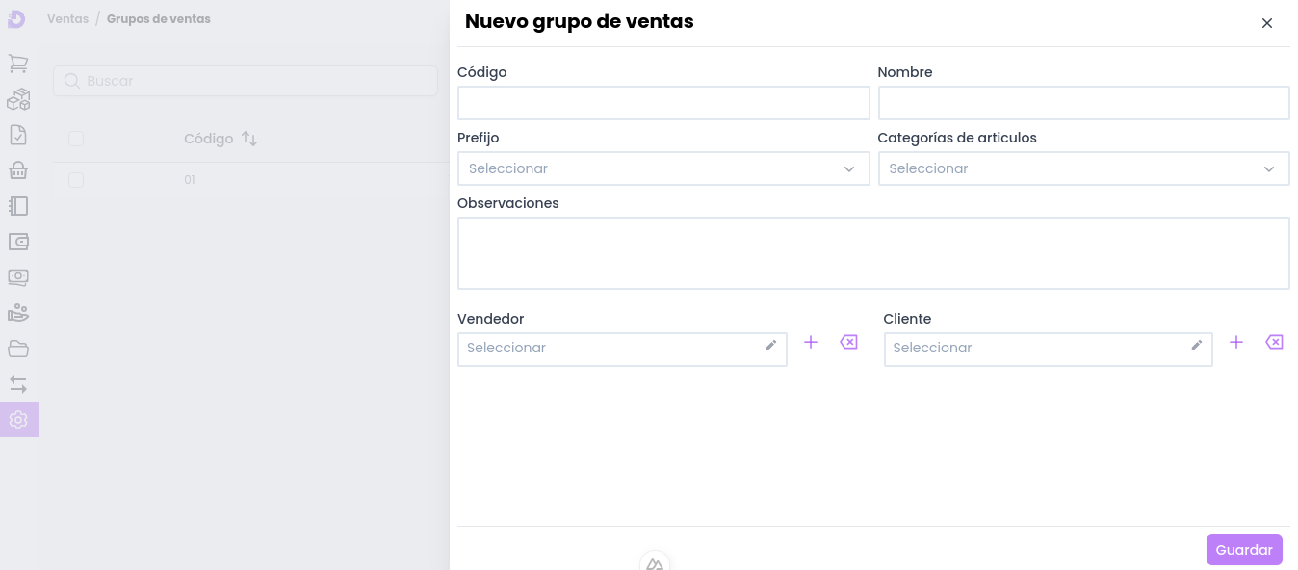Expand the Categorías de articulos dropdown

click(x=1082, y=168)
